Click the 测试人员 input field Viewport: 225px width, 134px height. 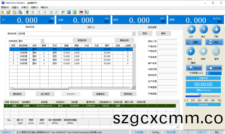pyautogui.click(x=167, y=41)
